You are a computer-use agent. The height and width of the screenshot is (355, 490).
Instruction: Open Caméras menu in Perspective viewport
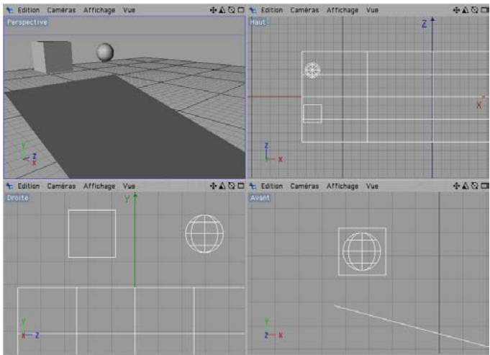point(61,10)
